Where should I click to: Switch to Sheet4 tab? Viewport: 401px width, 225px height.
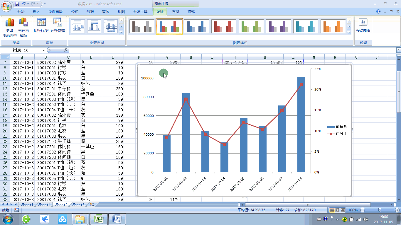[44, 204]
